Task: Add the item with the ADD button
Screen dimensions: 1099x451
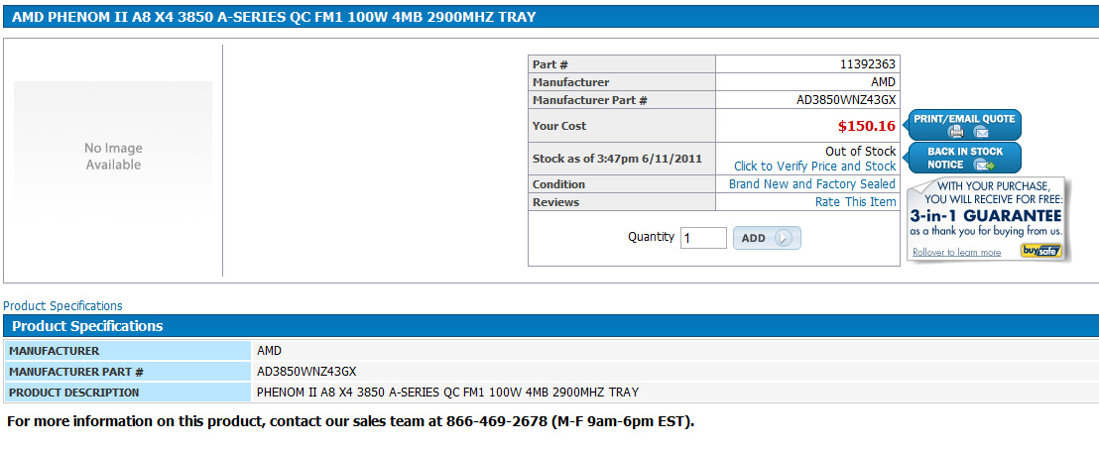Action: pos(767,238)
